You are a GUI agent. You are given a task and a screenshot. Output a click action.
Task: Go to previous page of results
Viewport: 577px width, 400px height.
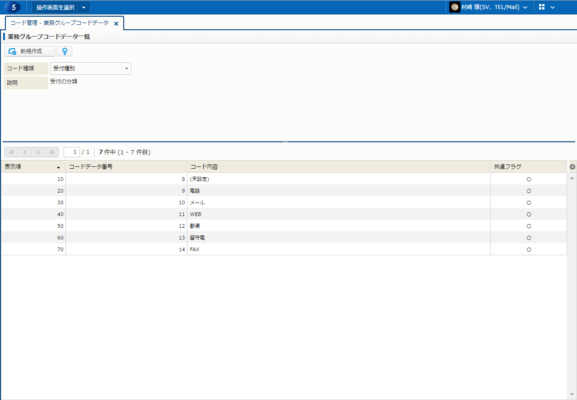(25, 152)
